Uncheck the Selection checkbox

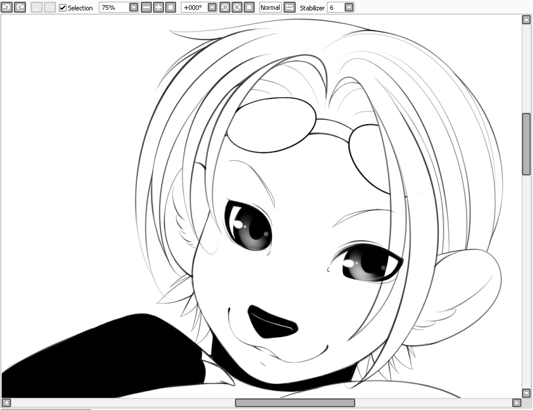pos(63,8)
